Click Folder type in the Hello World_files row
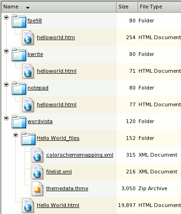 tap(146, 138)
